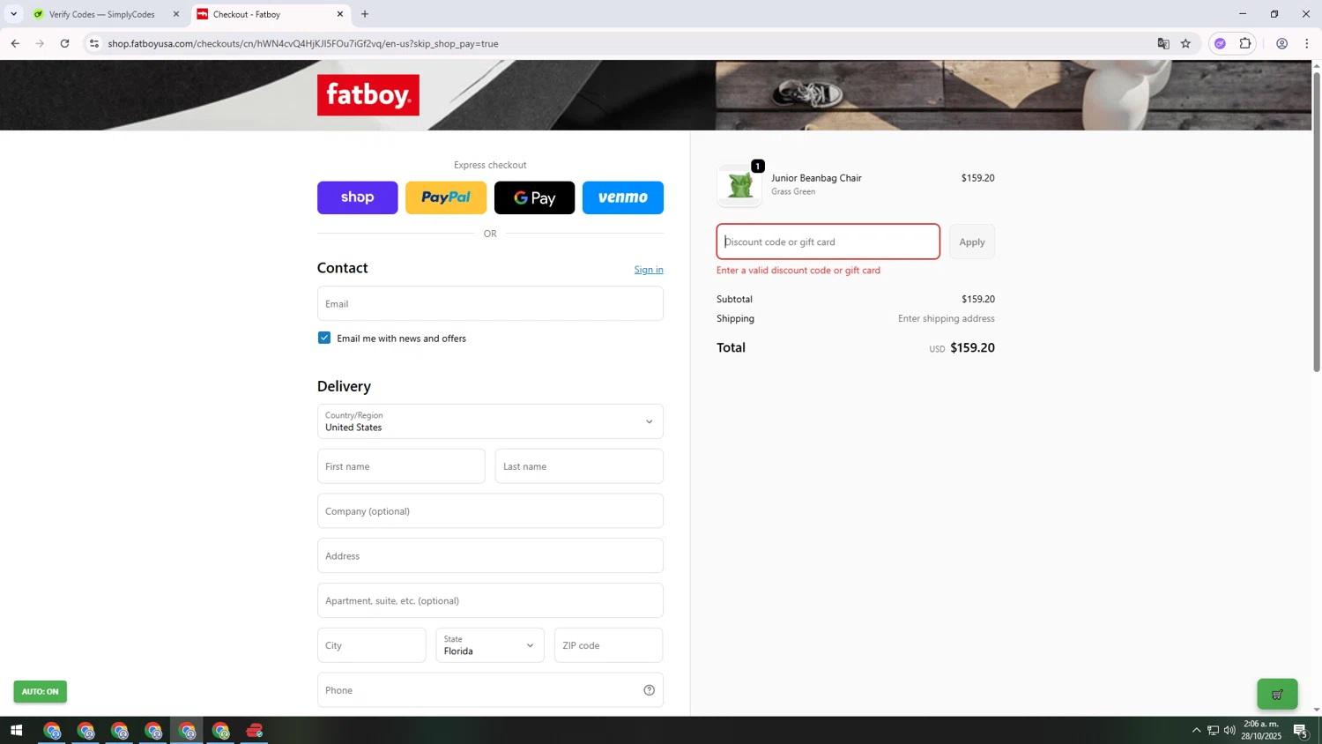This screenshot has height=744, width=1322.
Task: Close the Checkout - Fatboy tab
Action: point(340,14)
